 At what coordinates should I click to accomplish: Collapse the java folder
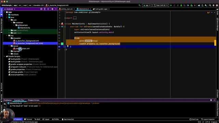(x=7, y=17)
